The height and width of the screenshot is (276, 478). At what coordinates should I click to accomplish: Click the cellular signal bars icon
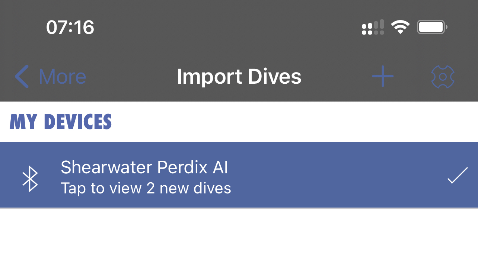pos(373,28)
